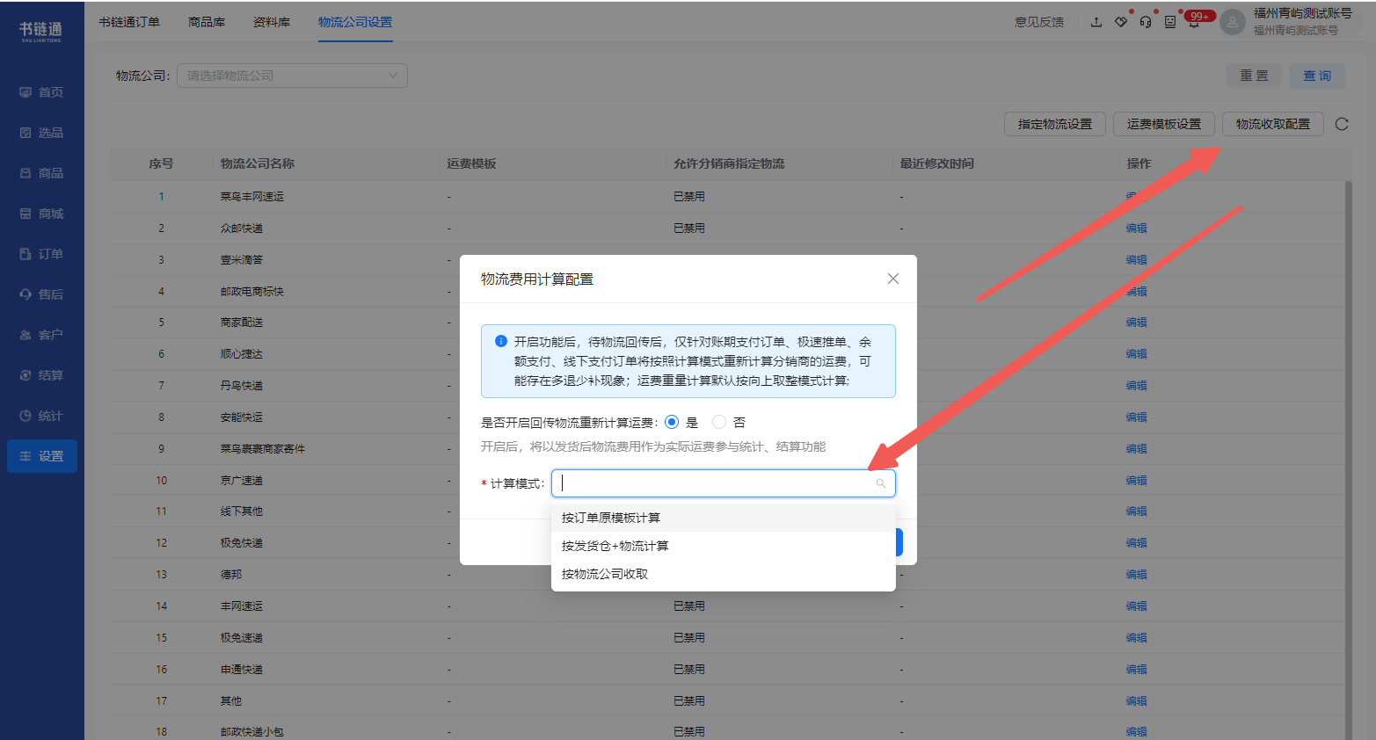The height and width of the screenshot is (740, 1376).
Task: Edit the 丹鸟快递 row
Action: pyautogui.click(x=1137, y=386)
